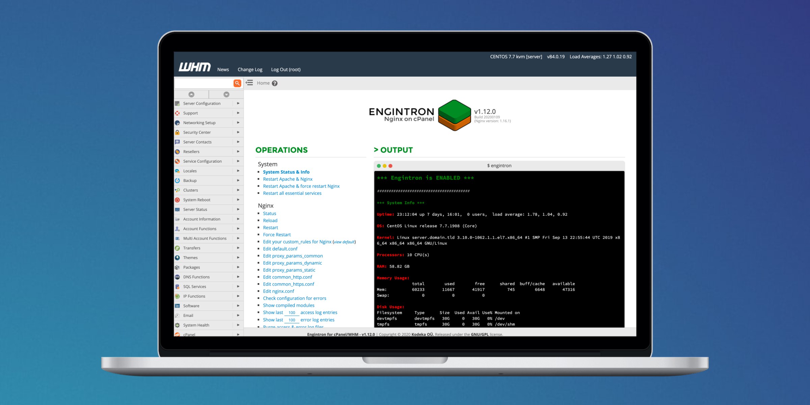Open Edit nginx.conf link
This screenshot has height=405, width=810.
[278, 291]
